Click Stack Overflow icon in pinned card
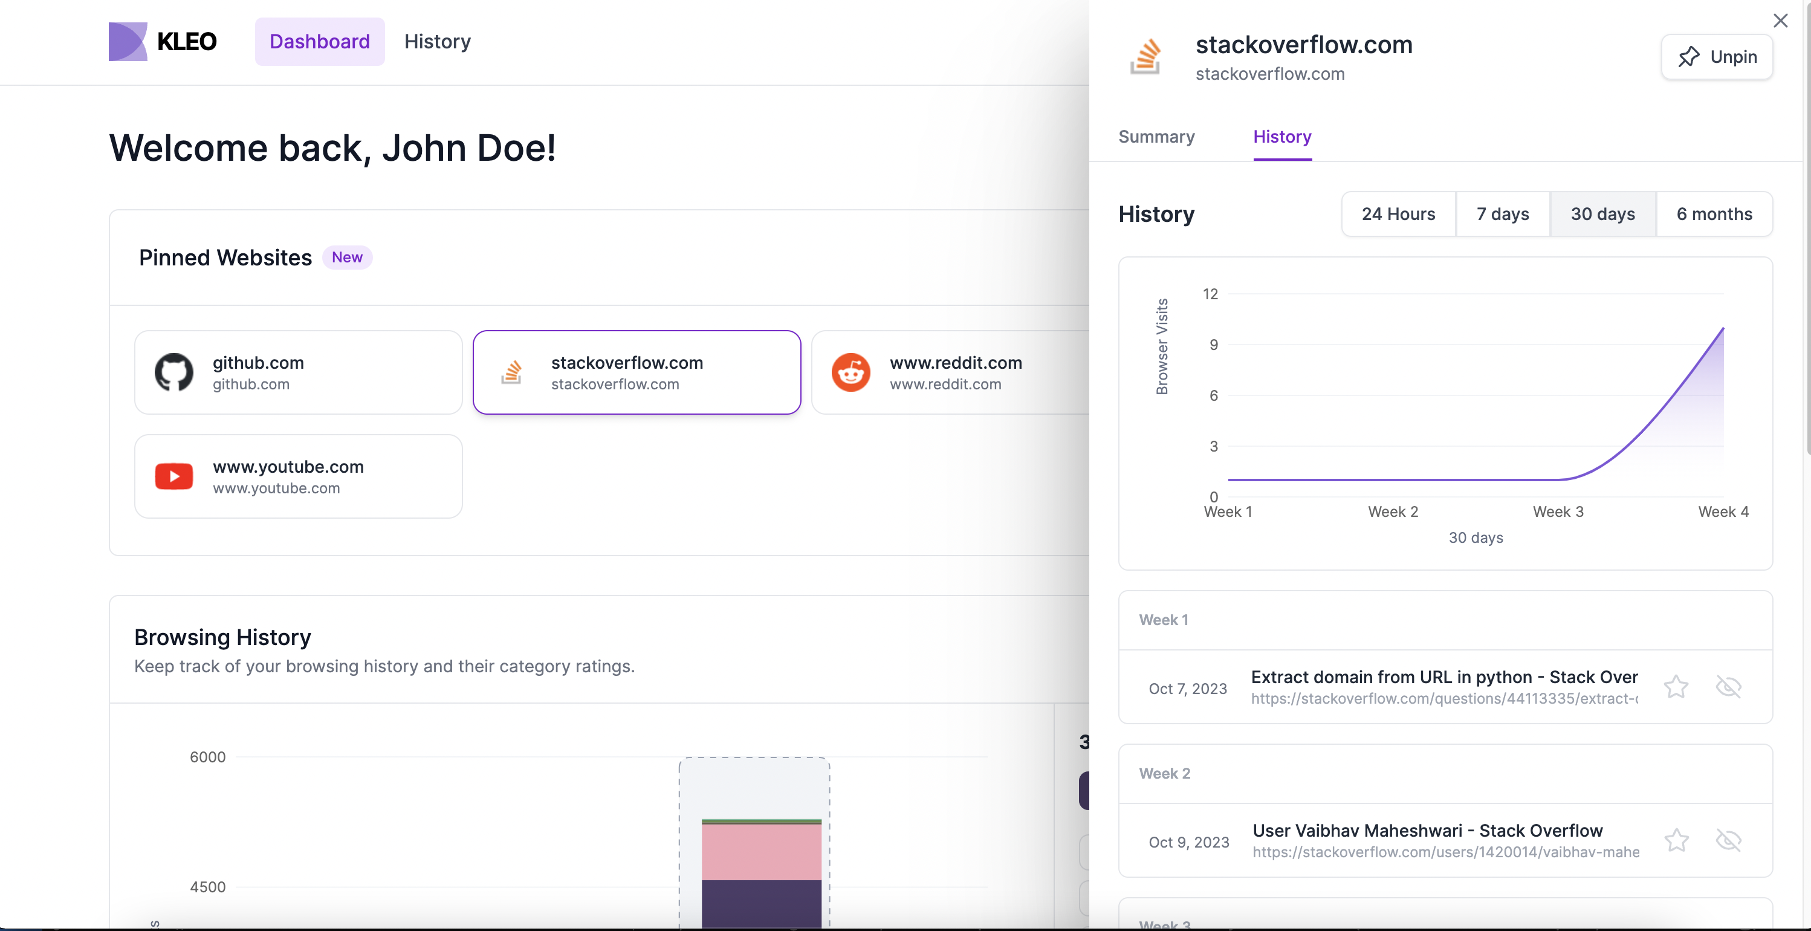 [x=512, y=372]
